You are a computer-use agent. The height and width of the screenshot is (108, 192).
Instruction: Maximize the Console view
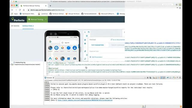tap(180, 78)
